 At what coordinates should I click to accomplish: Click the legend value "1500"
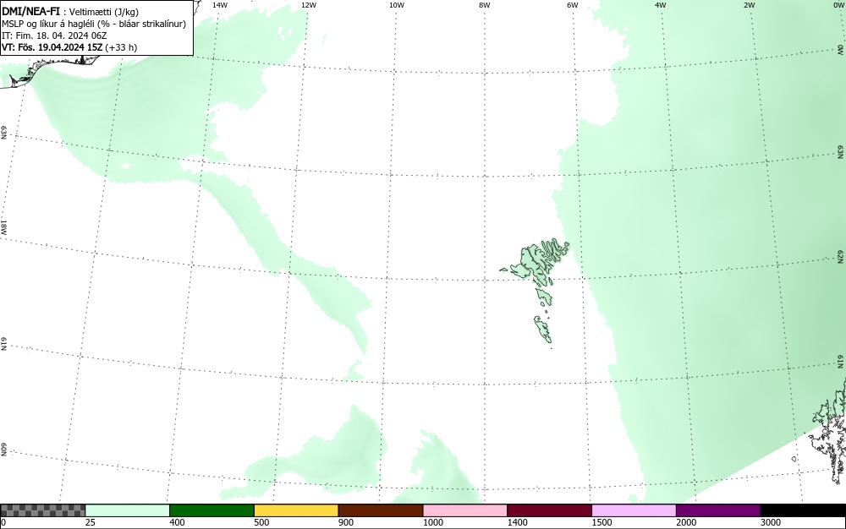(602, 522)
